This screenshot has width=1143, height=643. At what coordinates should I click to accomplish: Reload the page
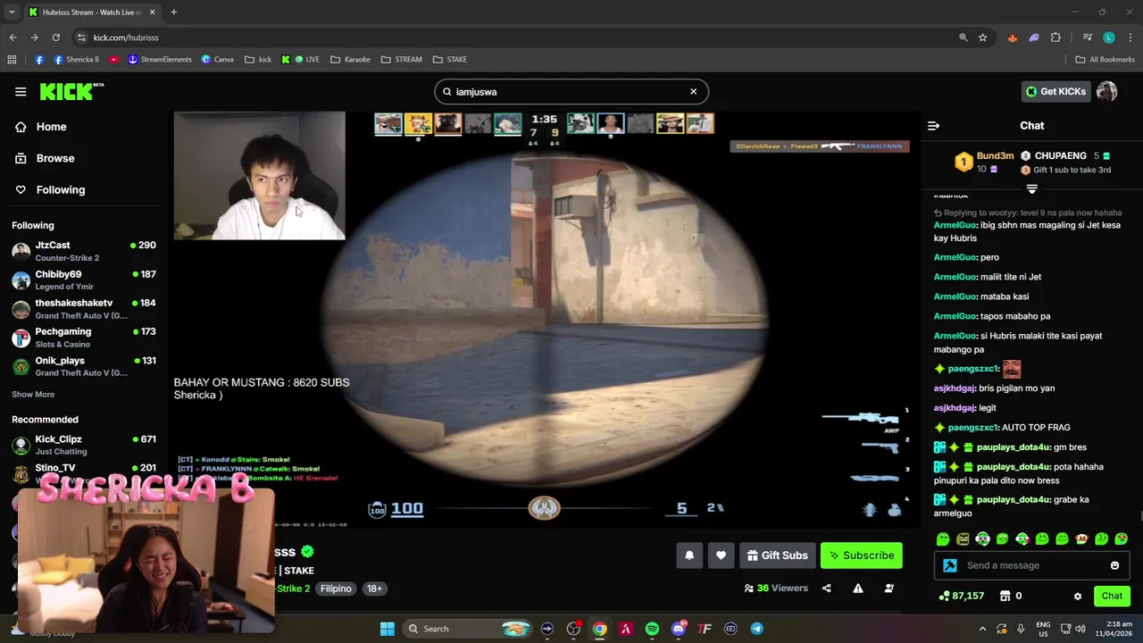pyautogui.click(x=55, y=38)
